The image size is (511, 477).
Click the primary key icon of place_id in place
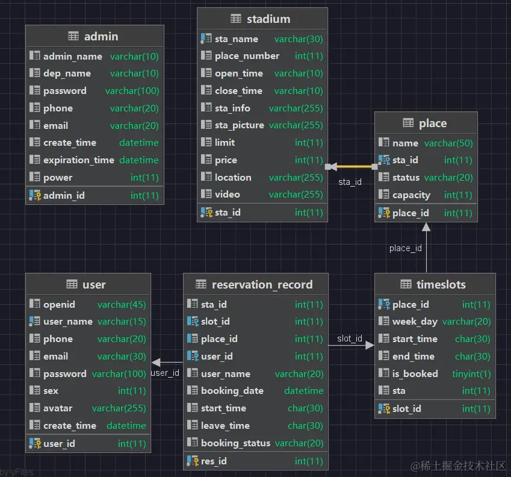point(384,213)
